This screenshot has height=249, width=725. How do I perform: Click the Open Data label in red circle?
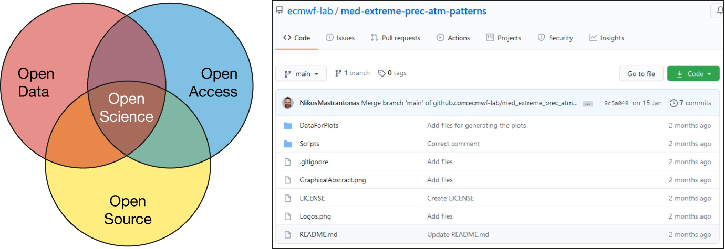36,82
